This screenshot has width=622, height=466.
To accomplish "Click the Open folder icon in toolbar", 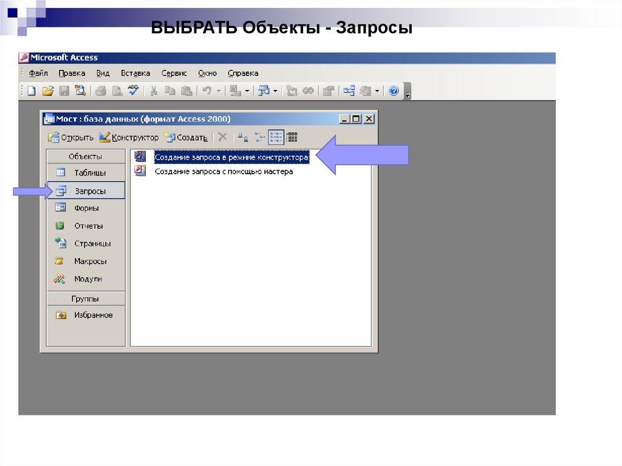I will click(47, 91).
